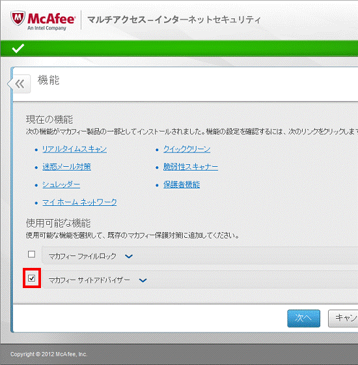Click the マルチアクセス－インターネットセキュリティ title
Viewport: 358px width, 365px height.
[174, 20]
